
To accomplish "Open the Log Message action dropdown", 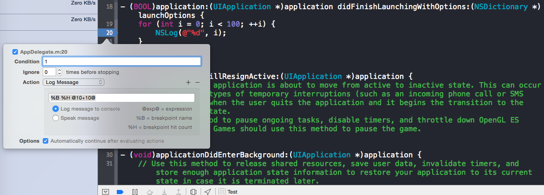I will point(74,83).
